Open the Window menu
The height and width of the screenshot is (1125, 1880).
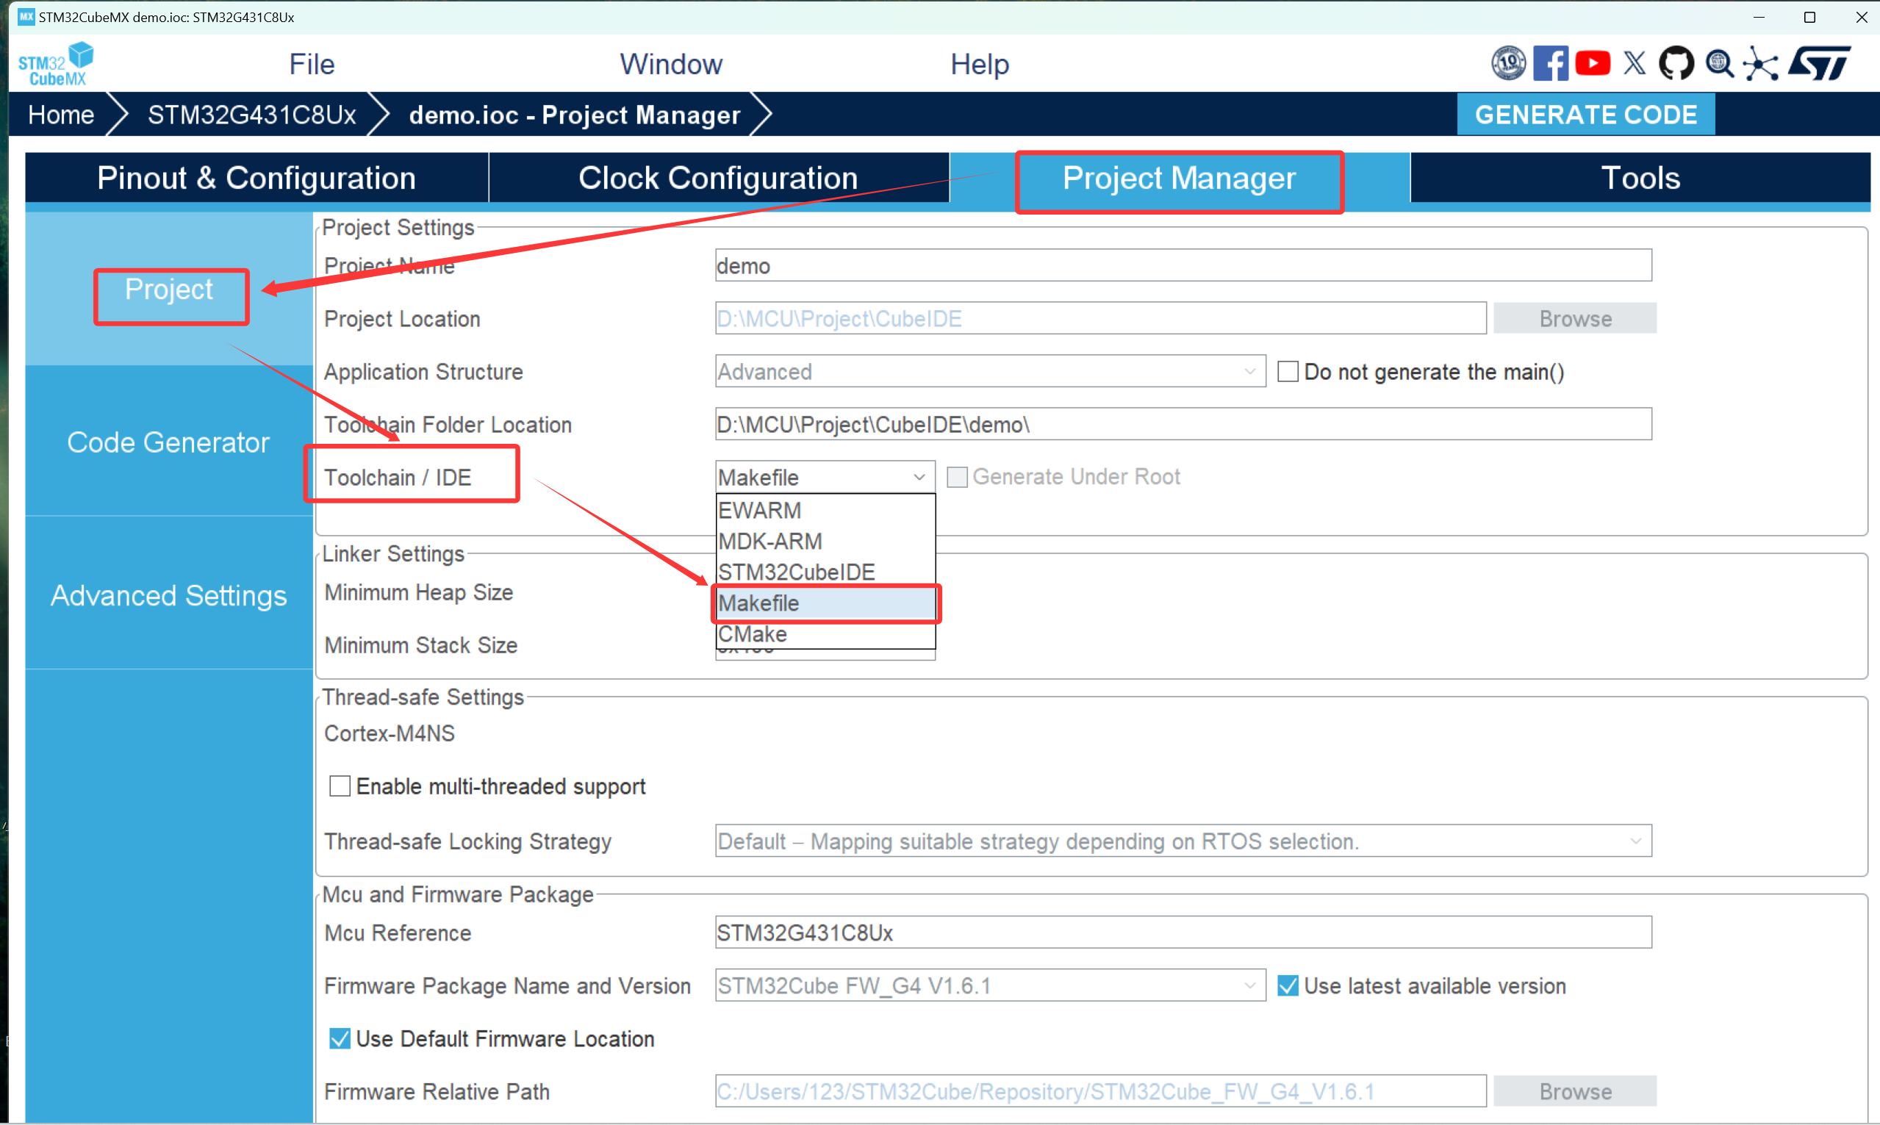[671, 65]
